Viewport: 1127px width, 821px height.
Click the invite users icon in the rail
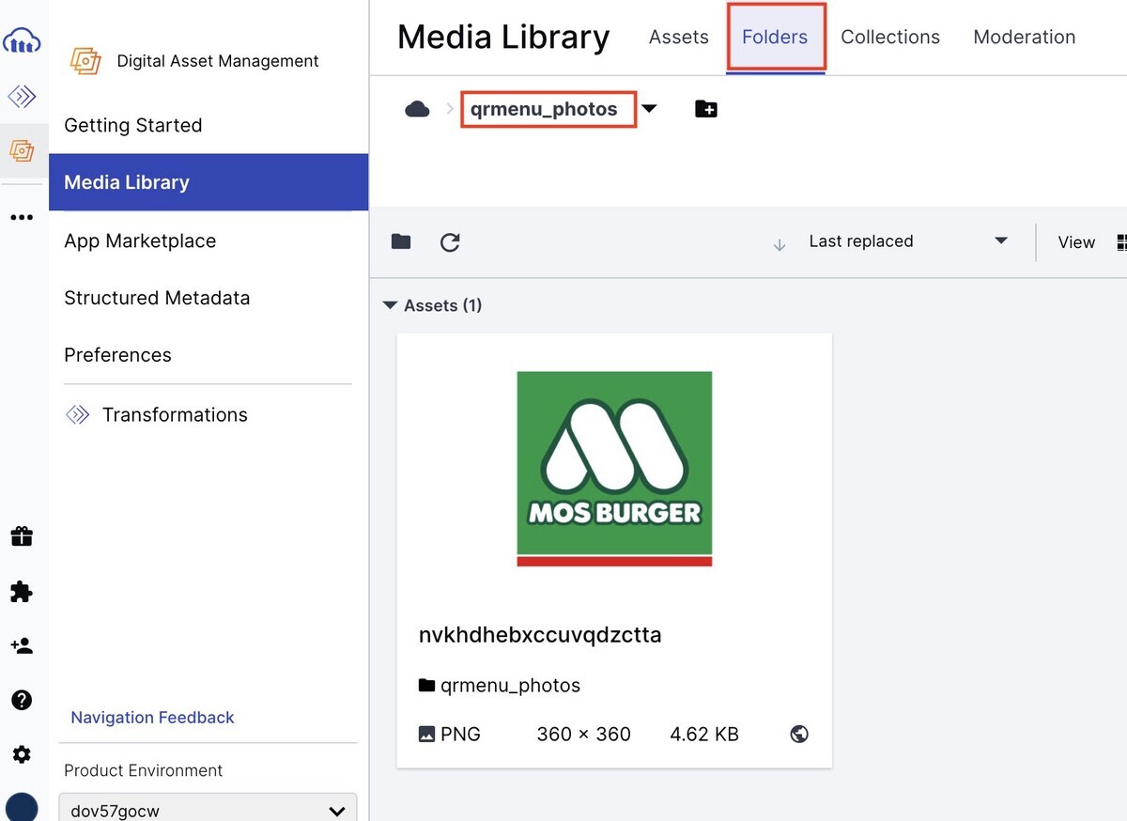pyautogui.click(x=22, y=645)
